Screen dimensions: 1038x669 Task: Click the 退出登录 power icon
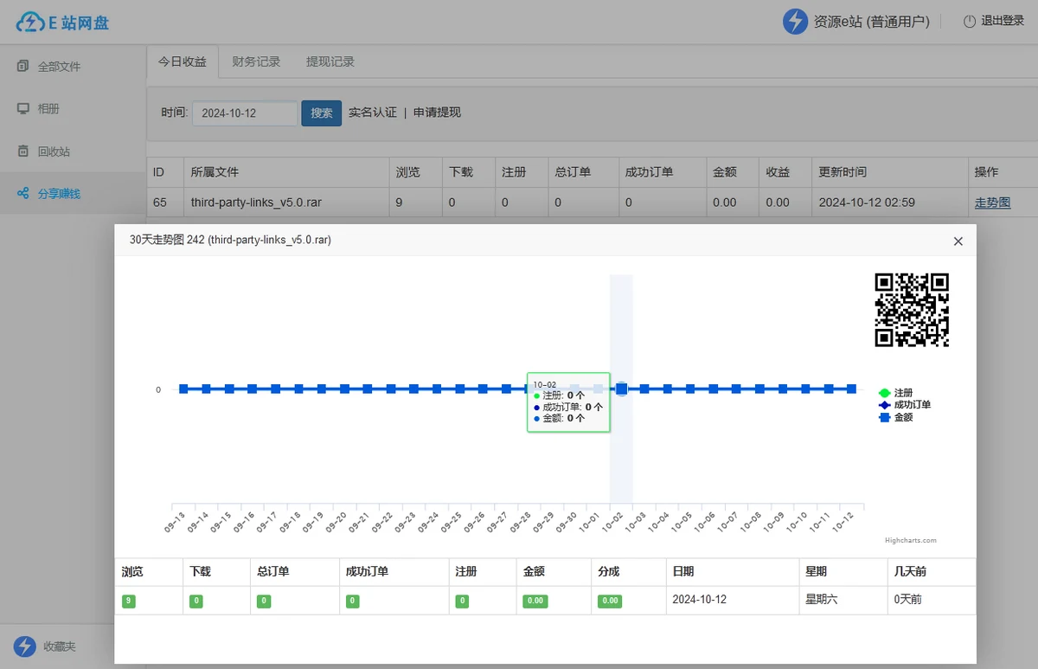[x=969, y=22]
